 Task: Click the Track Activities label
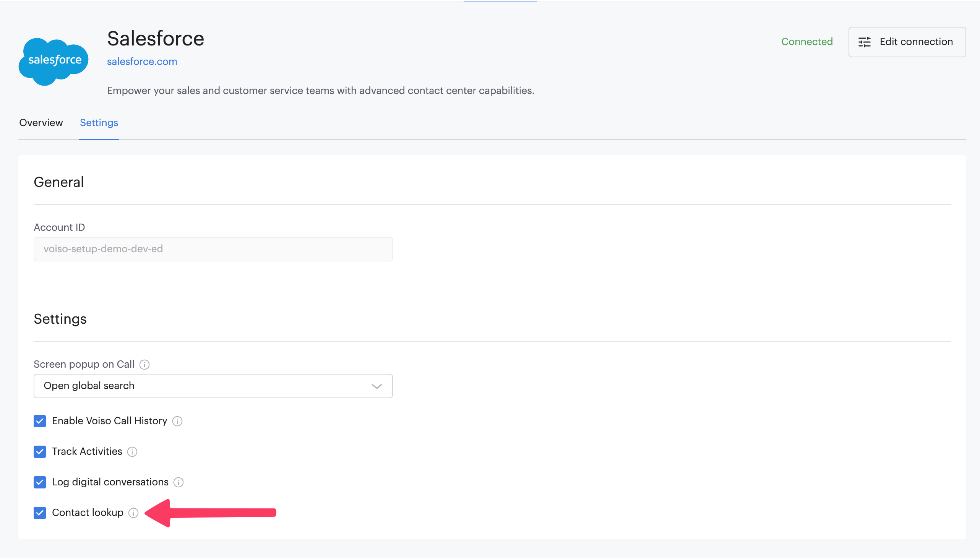[87, 451]
